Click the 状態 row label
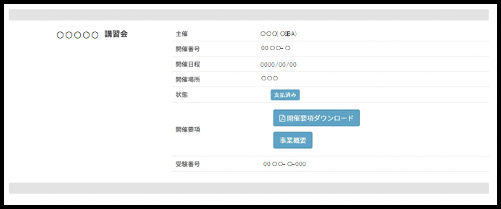 (181, 95)
